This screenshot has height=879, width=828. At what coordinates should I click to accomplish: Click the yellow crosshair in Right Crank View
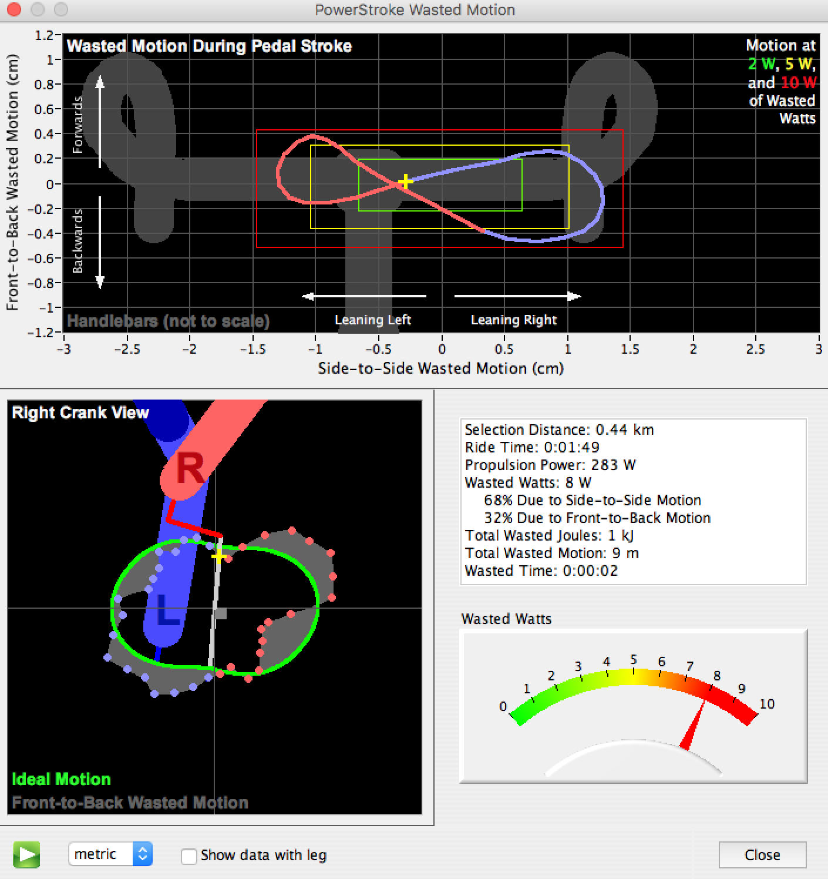(219, 556)
